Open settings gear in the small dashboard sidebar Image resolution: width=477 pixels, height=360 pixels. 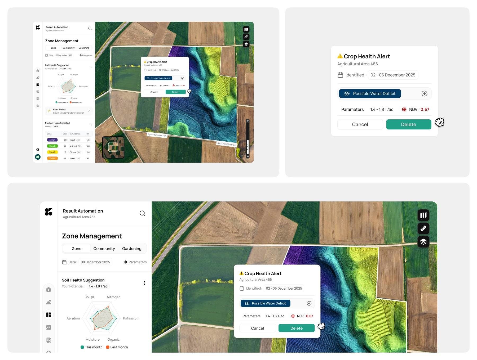38,150
